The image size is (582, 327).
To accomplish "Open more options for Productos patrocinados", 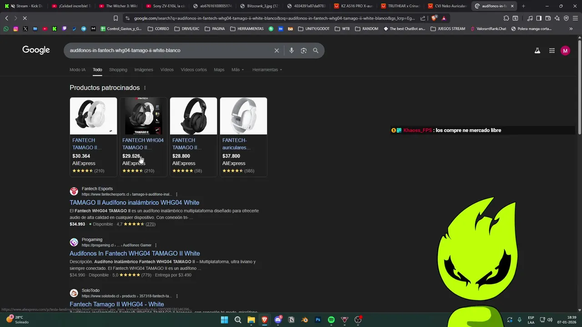I will tap(145, 88).
